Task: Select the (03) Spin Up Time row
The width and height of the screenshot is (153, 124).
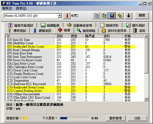Action: pos(72,40)
